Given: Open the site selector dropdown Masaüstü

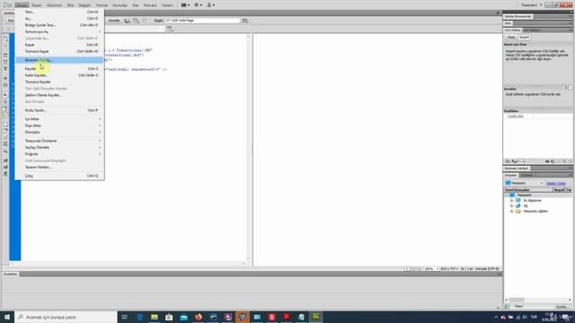Looking at the screenshot, I should (x=524, y=183).
